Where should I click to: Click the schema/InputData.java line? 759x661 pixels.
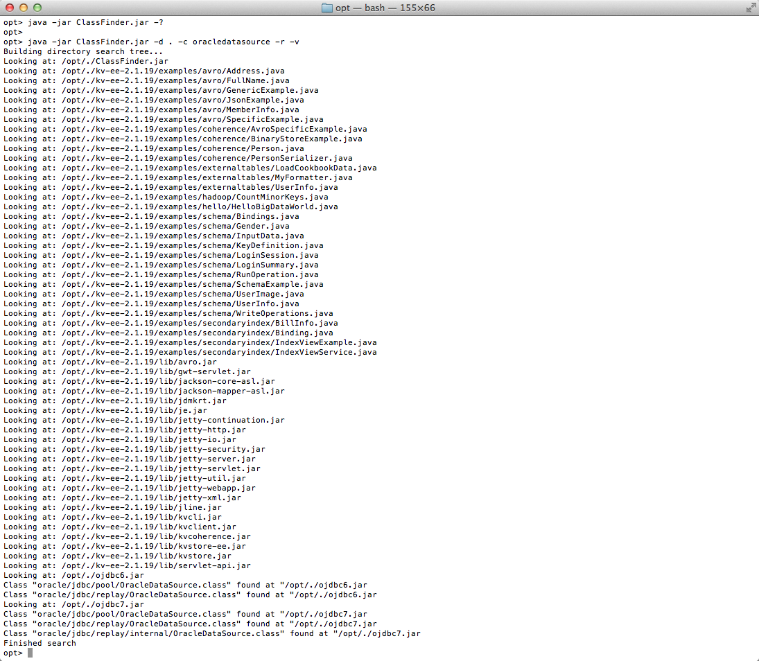tap(153, 236)
